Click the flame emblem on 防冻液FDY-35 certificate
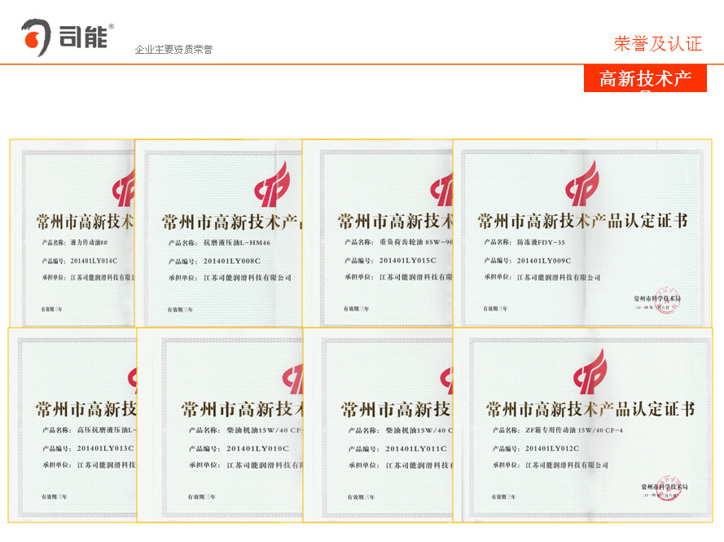 tap(582, 183)
